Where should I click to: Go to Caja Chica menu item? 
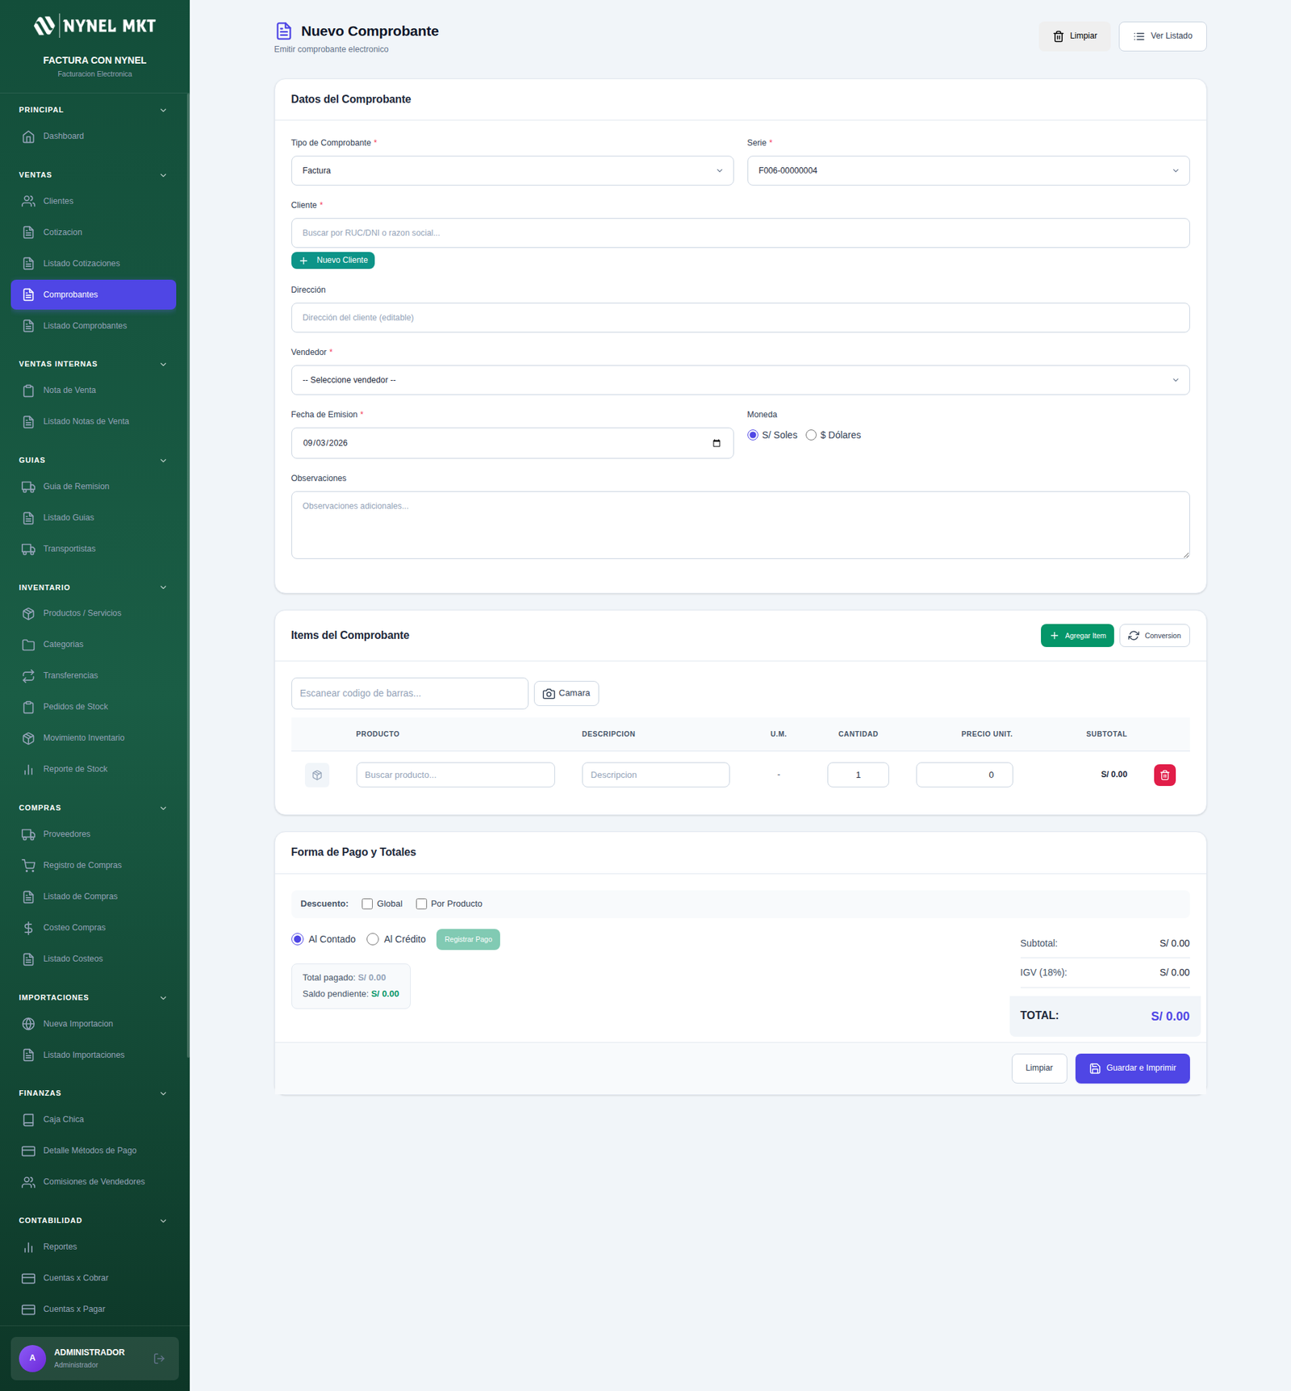pos(63,1119)
